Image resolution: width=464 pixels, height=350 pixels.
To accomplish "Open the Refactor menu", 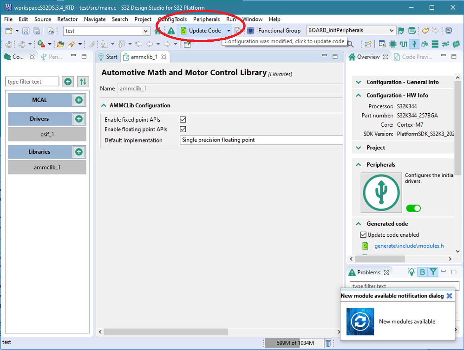I will pyautogui.click(x=67, y=19).
